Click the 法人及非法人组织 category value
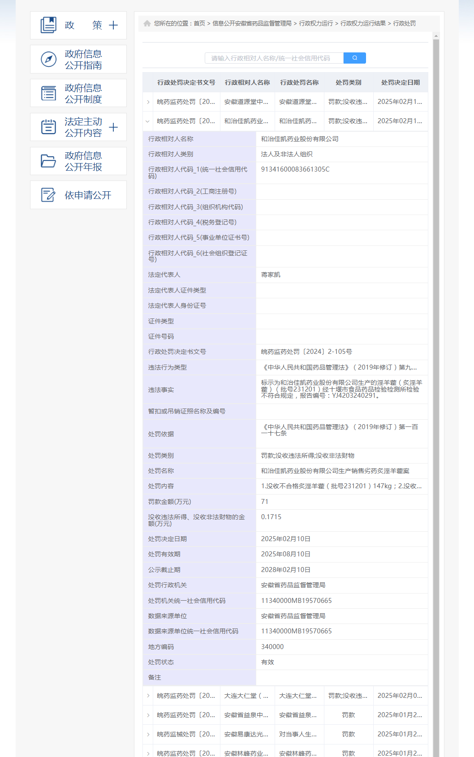 click(x=287, y=154)
